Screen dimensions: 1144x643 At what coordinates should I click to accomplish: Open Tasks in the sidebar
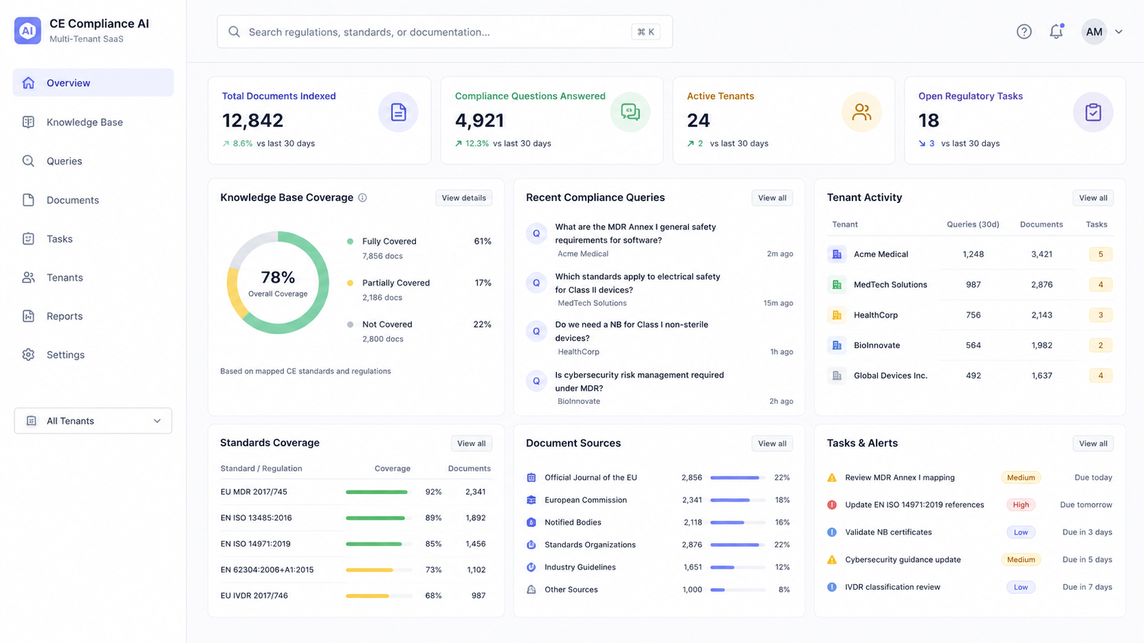pyautogui.click(x=93, y=238)
